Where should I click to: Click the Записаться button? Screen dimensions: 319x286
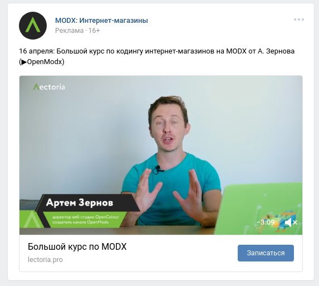pos(266,253)
